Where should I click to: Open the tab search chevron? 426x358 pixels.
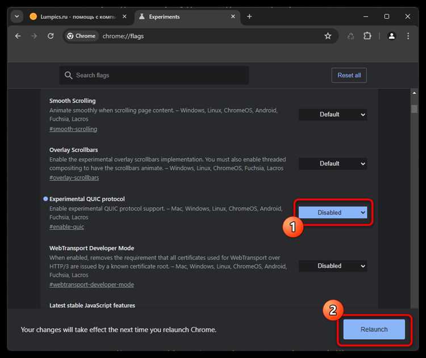click(17, 16)
